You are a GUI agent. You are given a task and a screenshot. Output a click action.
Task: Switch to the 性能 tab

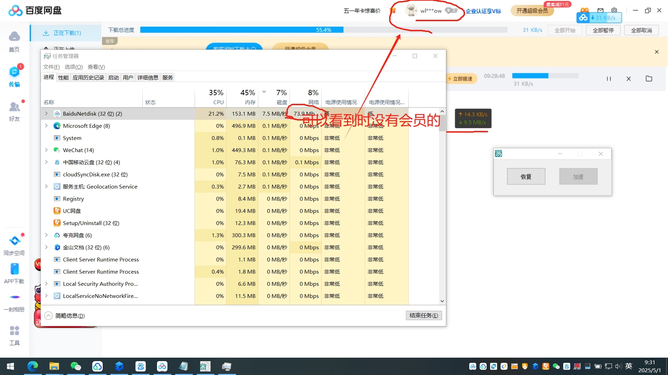[x=63, y=77]
